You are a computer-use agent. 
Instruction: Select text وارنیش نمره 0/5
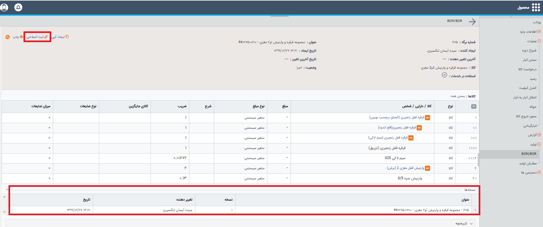(410, 178)
